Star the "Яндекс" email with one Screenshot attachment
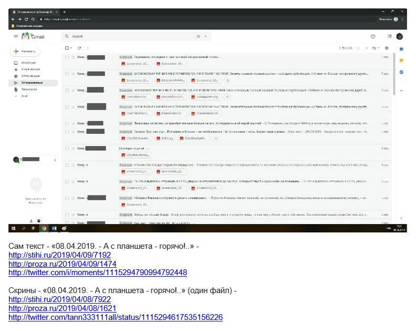This screenshot has height=331, width=416. pos(73,198)
